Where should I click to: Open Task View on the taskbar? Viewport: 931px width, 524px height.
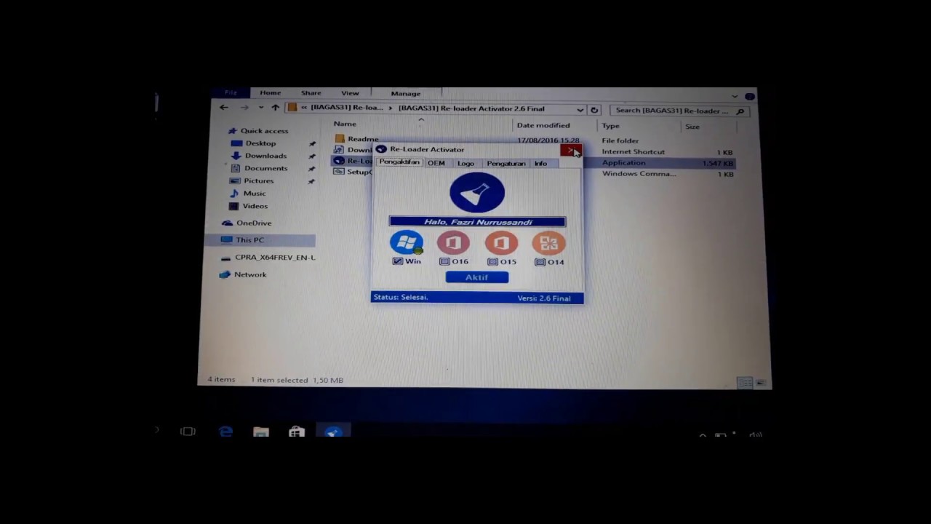188,432
